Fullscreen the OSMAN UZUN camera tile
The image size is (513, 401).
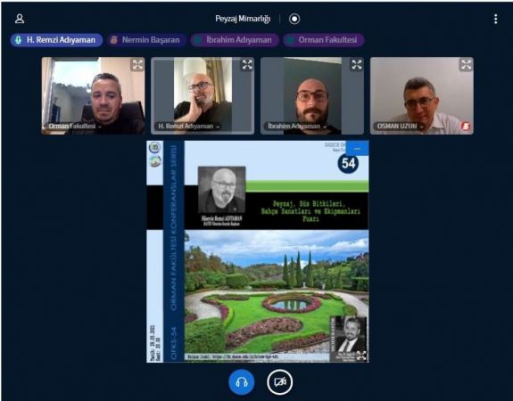[467, 65]
